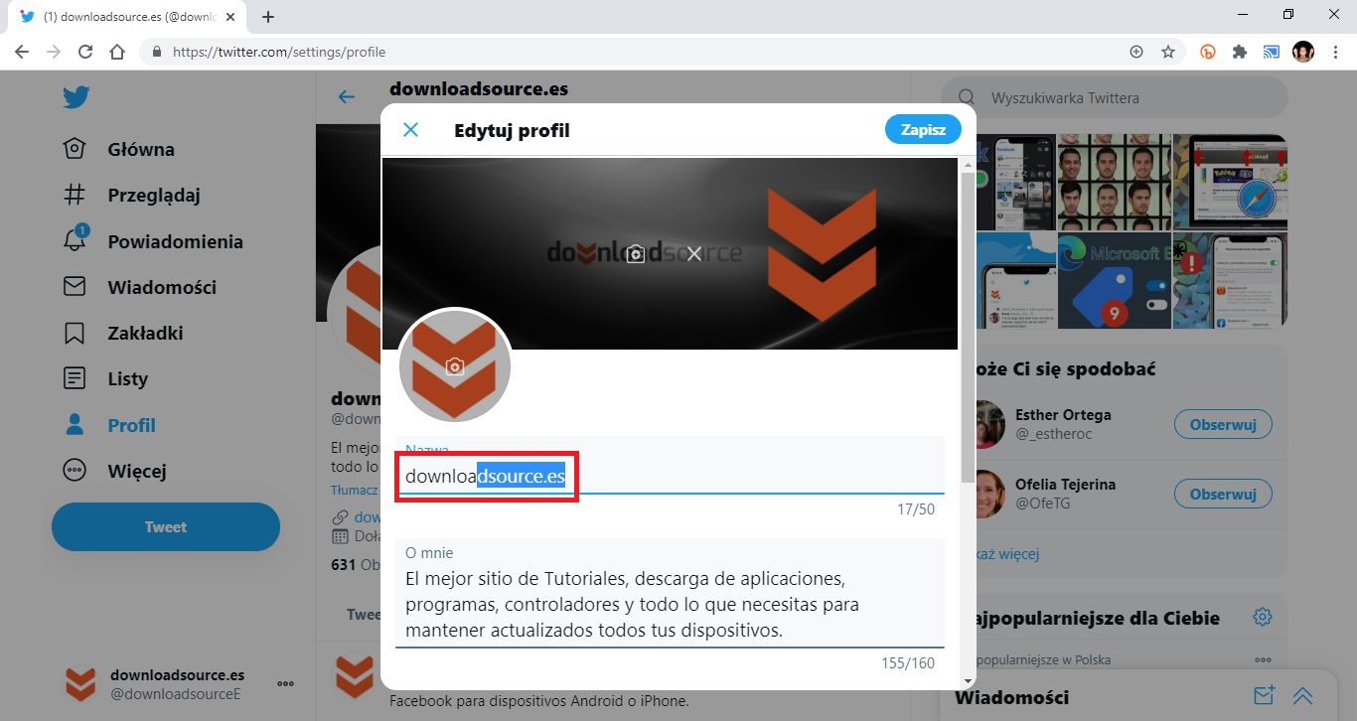Open Esther Ortega's profile name
The image size is (1357, 721).
pyautogui.click(x=1063, y=414)
